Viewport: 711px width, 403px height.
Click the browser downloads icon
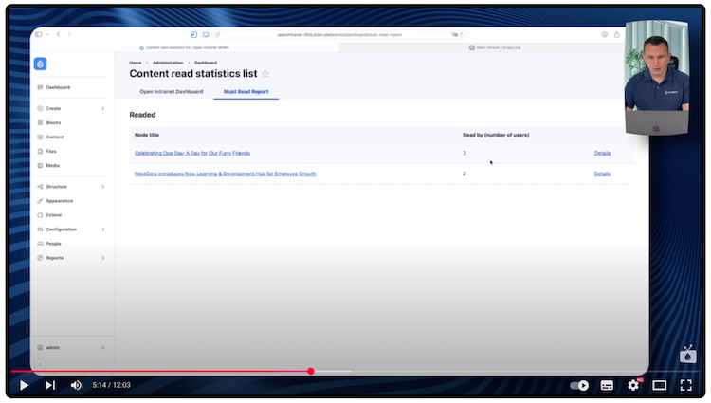point(605,34)
